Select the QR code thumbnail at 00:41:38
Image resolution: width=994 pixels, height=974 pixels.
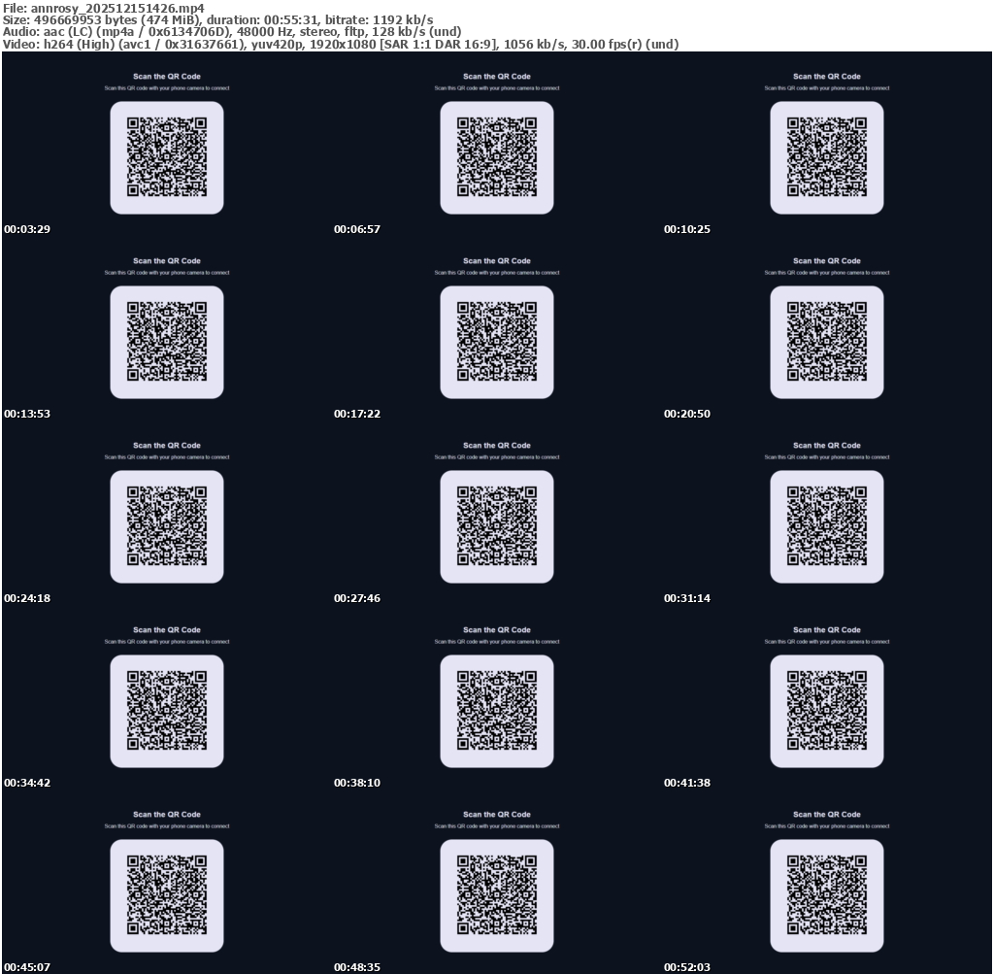(x=827, y=711)
